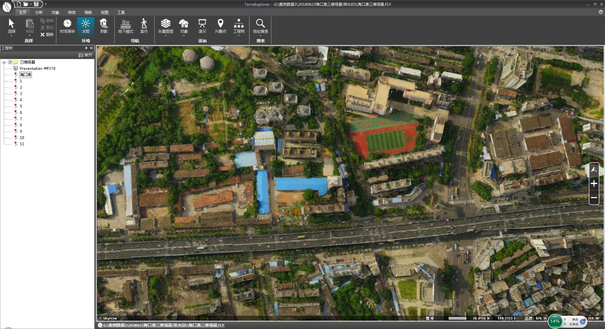
Task: Enable 室内 indoor walking navigation
Action: pyautogui.click(x=144, y=26)
